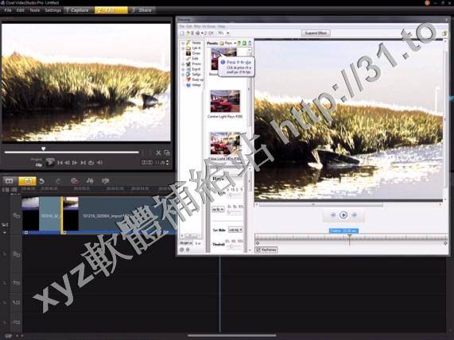454x340 pixels.
Task: Select the Buy item in filter tree
Action: click(194, 79)
